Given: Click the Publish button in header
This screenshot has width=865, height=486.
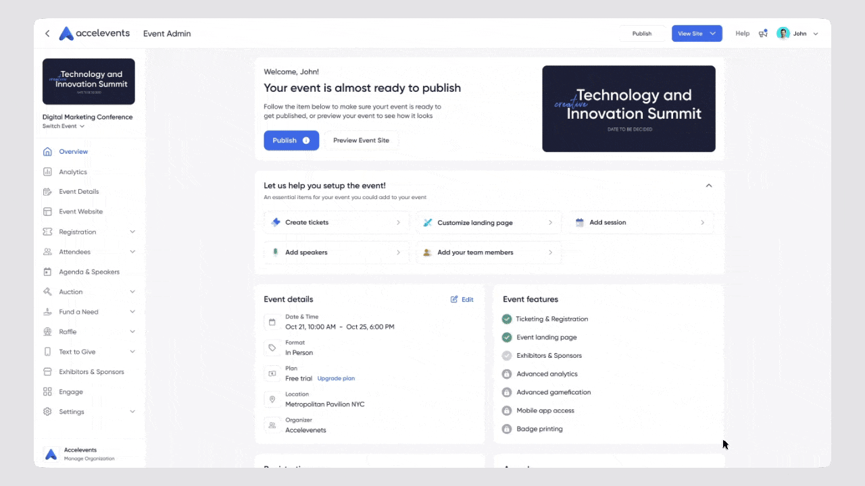Looking at the screenshot, I should 642,34.
